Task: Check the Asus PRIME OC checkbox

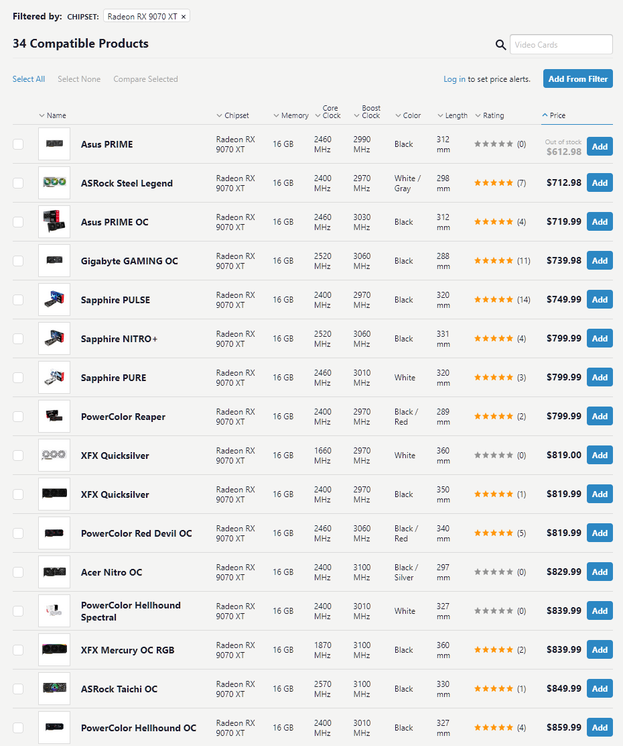Action: tap(18, 222)
